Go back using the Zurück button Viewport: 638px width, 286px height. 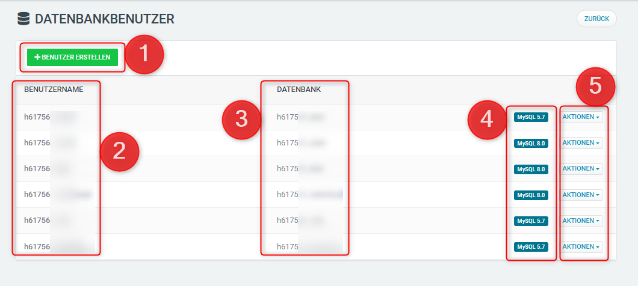pos(596,19)
